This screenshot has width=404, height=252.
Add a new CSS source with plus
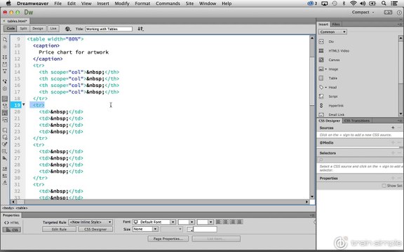click(393, 127)
